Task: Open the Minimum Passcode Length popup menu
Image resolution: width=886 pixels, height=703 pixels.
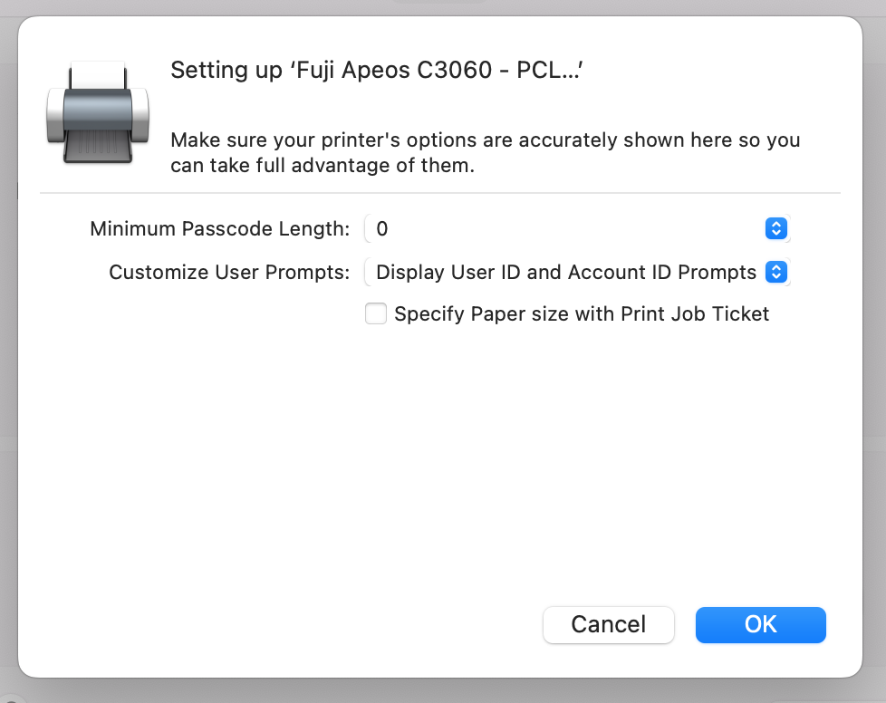Action: (x=577, y=228)
